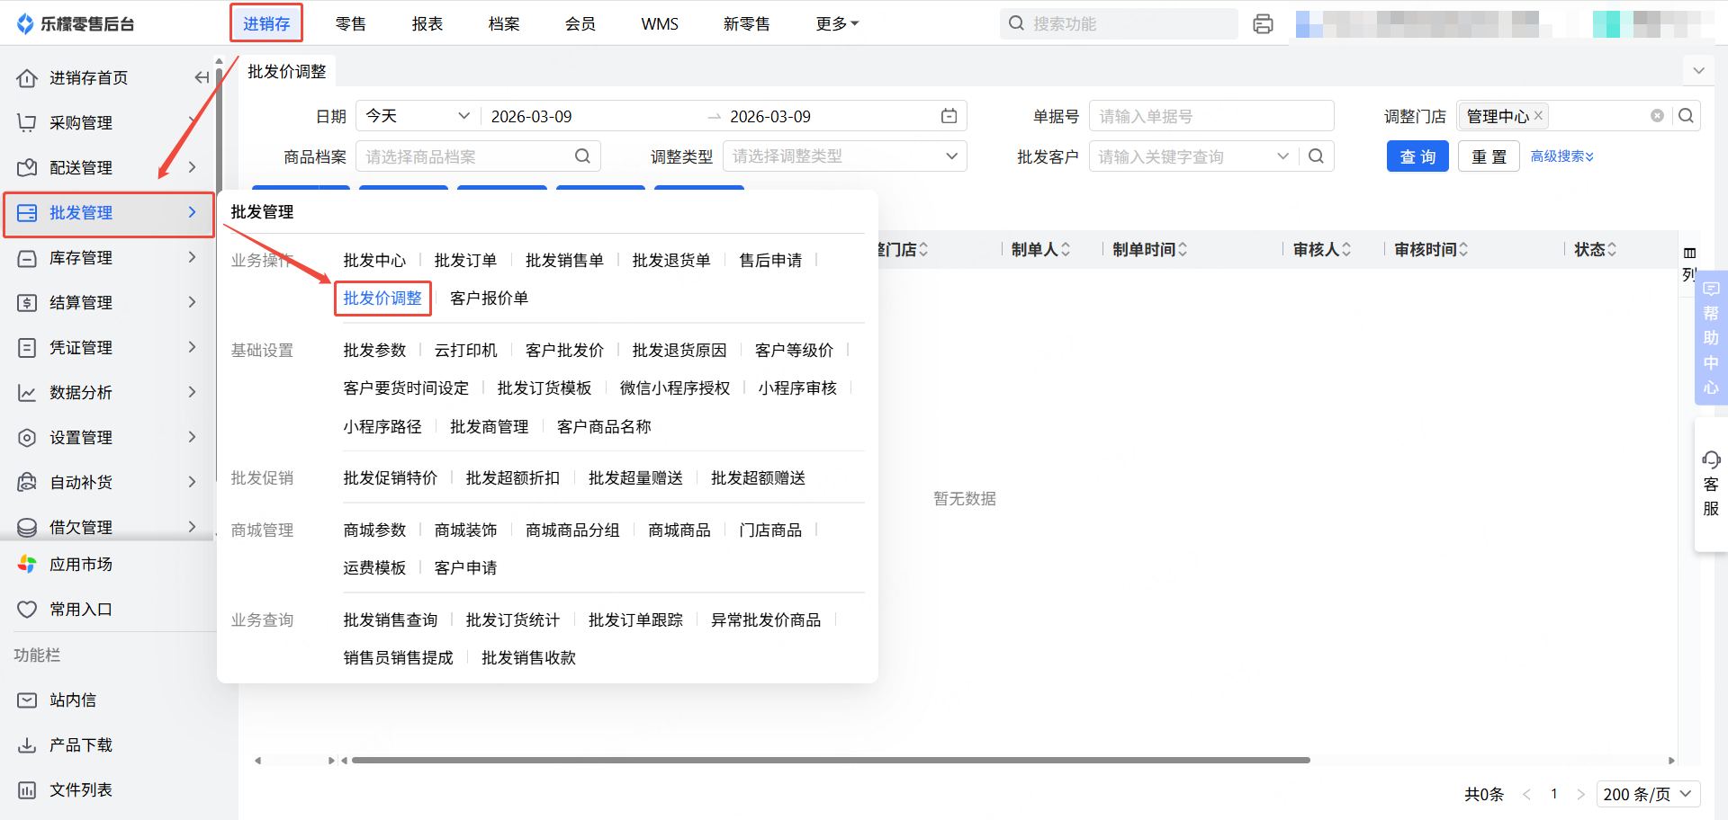Screen dimensions: 1728x820
Task: Switch to 报表 top menu
Action: pyautogui.click(x=427, y=24)
